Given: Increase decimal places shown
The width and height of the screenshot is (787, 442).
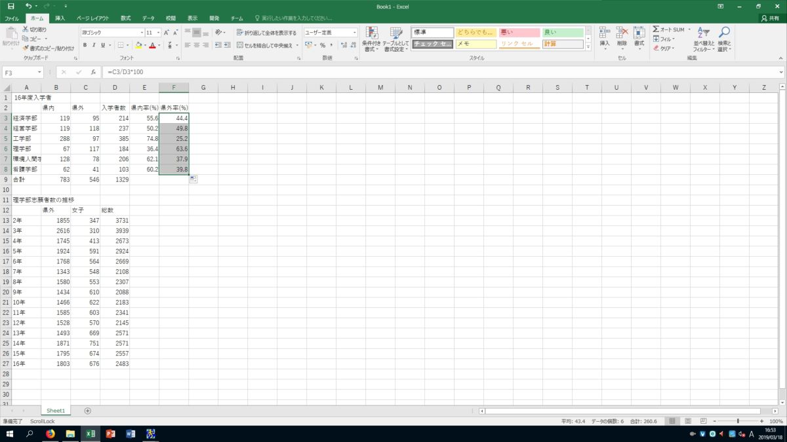Looking at the screenshot, I should tap(343, 45).
